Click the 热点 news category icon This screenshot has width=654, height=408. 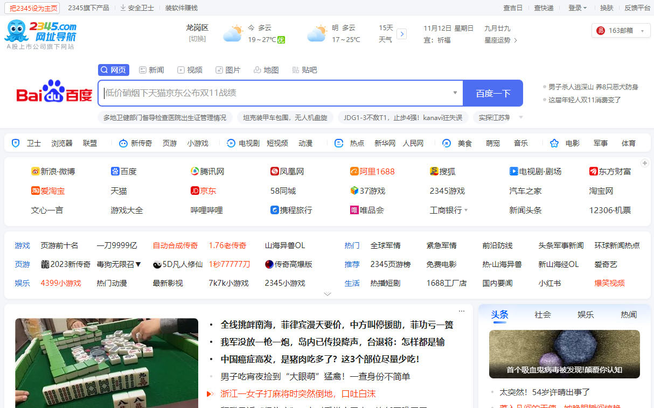[339, 143]
